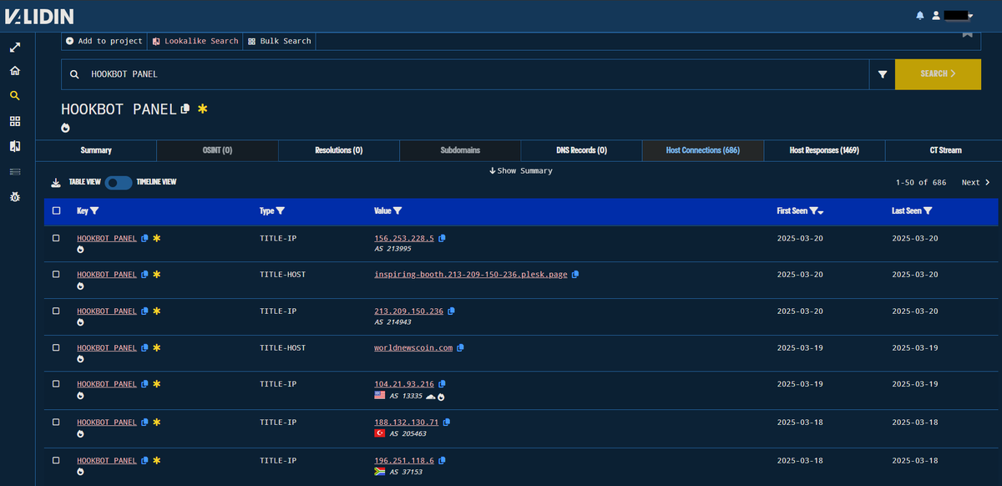Copy the inspiring-booth plesk.page hostname
The image size is (1002, 486).
575,275
